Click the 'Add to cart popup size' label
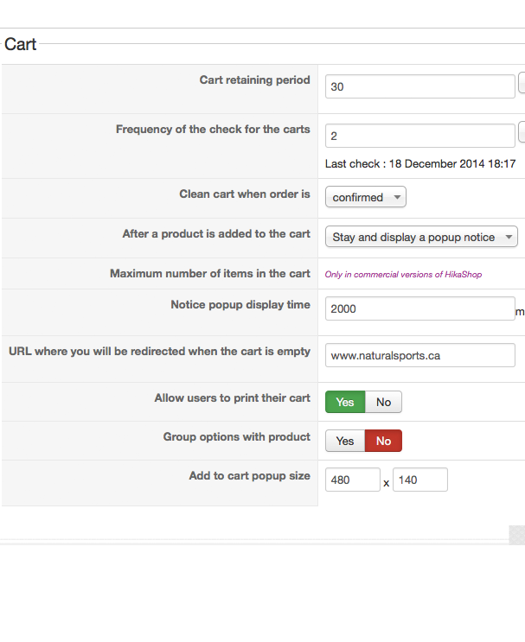 249,476
